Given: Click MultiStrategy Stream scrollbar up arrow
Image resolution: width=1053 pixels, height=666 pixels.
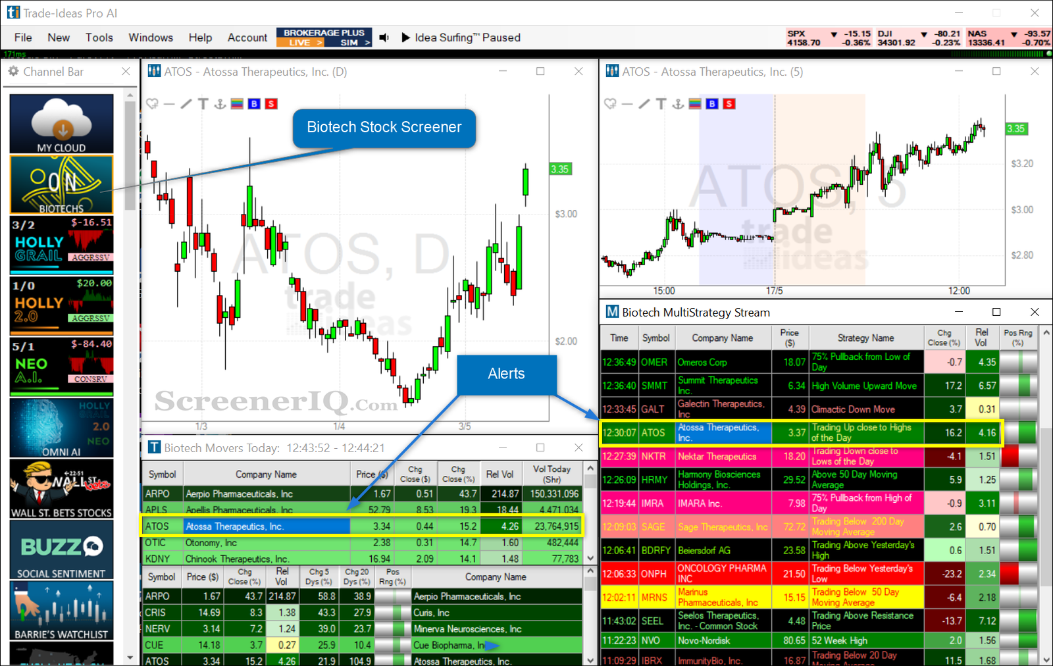Looking at the screenshot, I should click(1046, 333).
